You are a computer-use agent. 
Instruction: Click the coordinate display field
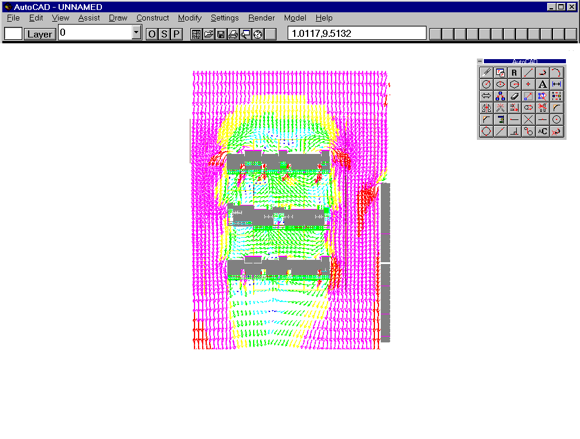(357, 33)
